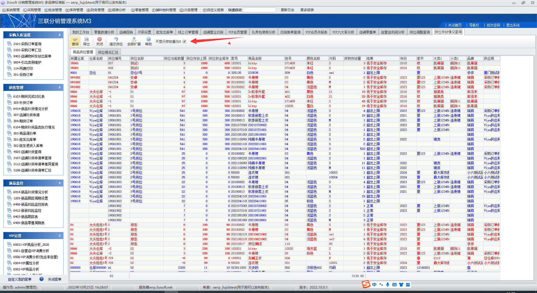Image resolution: width=537 pixels, height=293 pixels.
Task: Open the 库存管理 menu
Action: [74, 10]
